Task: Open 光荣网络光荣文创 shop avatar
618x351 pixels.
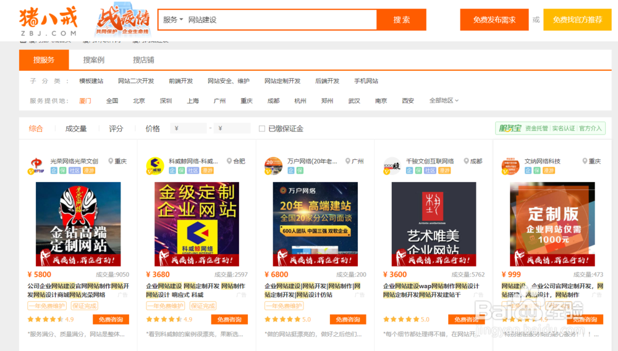Action: (36, 166)
